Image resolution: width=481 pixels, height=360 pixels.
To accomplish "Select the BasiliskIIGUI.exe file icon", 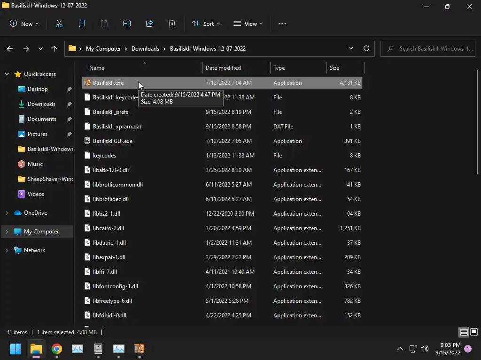I will point(87,141).
